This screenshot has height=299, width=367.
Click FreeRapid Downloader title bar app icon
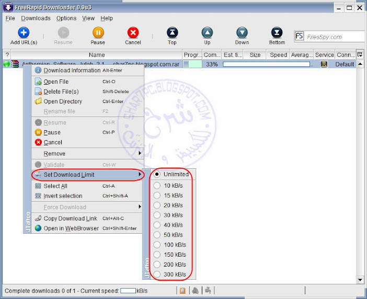(8, 7)
